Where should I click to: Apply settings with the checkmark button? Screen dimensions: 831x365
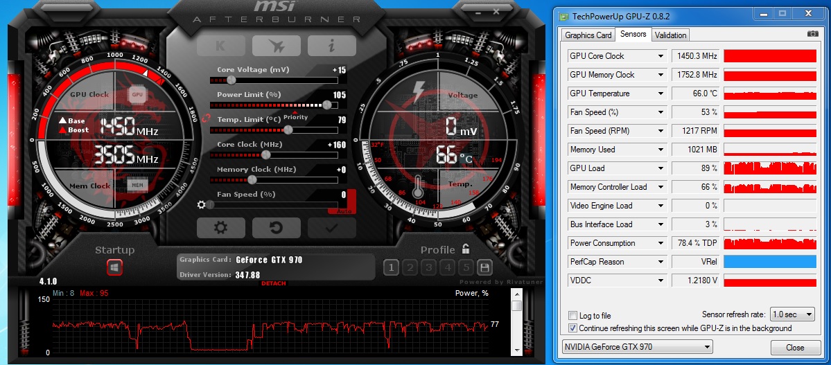click(x=332, y=228)
